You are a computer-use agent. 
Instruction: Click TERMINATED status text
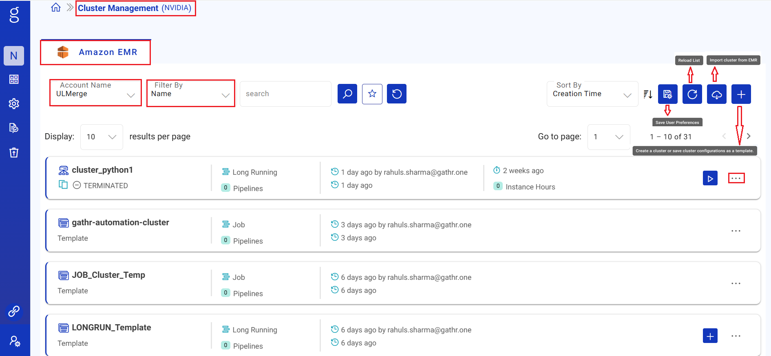point(106,186)
